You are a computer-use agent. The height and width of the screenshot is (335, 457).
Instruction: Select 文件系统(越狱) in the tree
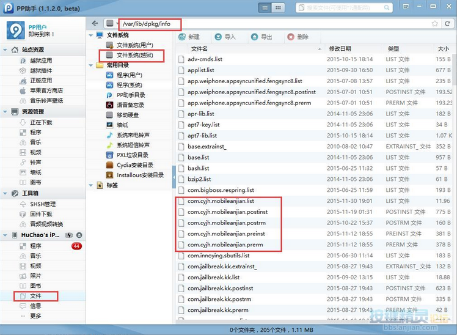[139, 55]
